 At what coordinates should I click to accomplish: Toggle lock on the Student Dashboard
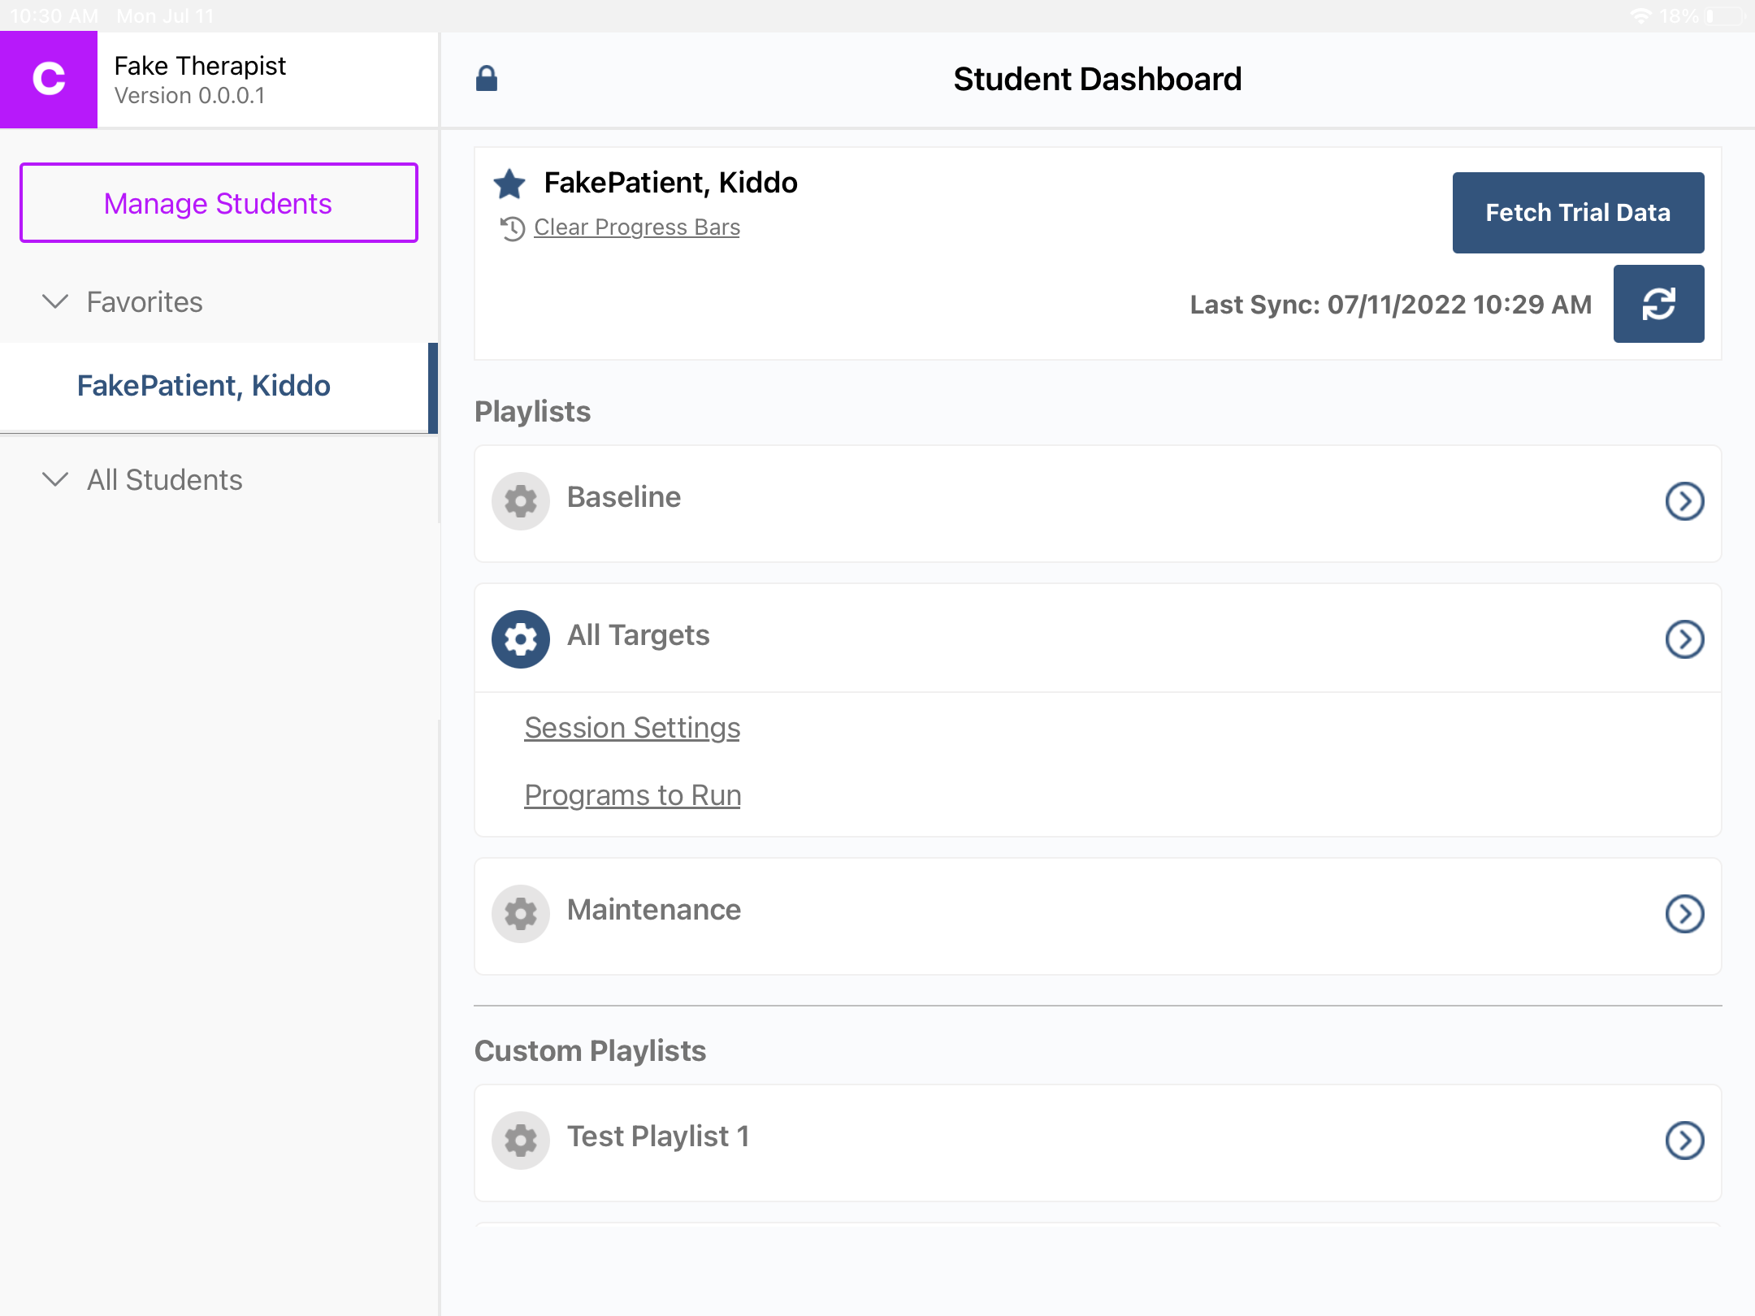pyautogui.click(x=487, y=78)
